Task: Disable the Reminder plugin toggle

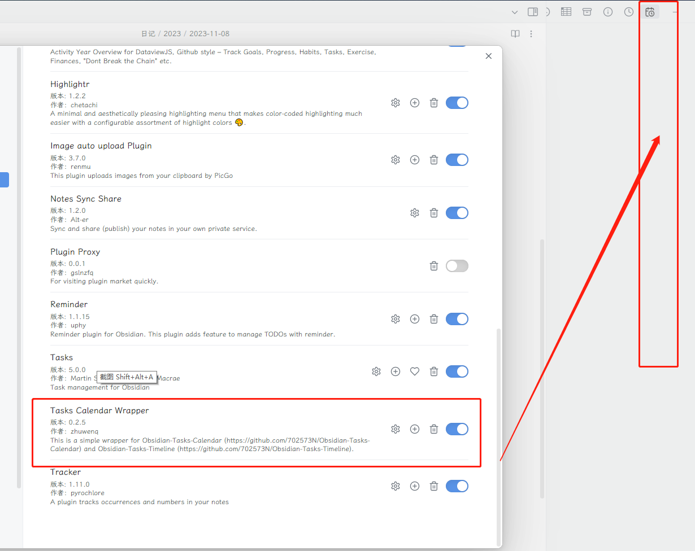Action: [x=457, y=319]
